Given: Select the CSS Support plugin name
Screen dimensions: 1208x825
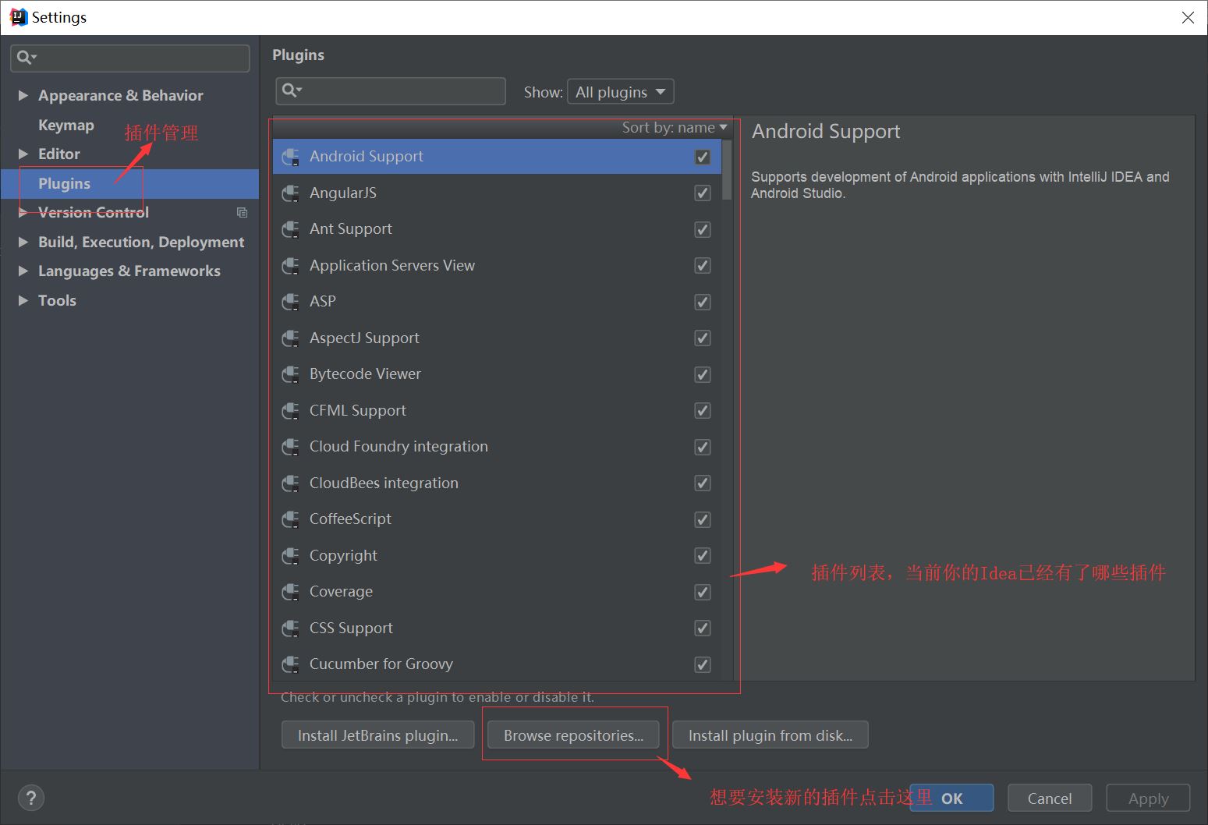Looking at the screenshot, I should [351, 628].
